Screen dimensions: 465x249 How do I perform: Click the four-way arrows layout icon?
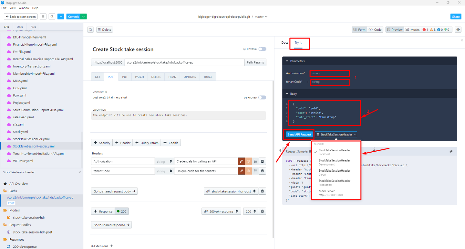coord(458,30)
